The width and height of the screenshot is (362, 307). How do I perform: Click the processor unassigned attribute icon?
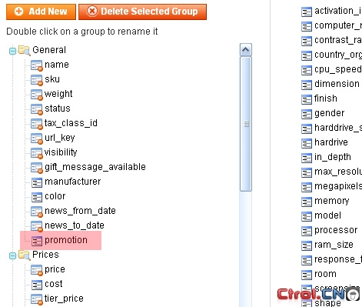[307, 231]
